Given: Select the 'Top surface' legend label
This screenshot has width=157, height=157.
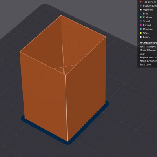Looking at the screenshot, I should (x=150, y=2).
